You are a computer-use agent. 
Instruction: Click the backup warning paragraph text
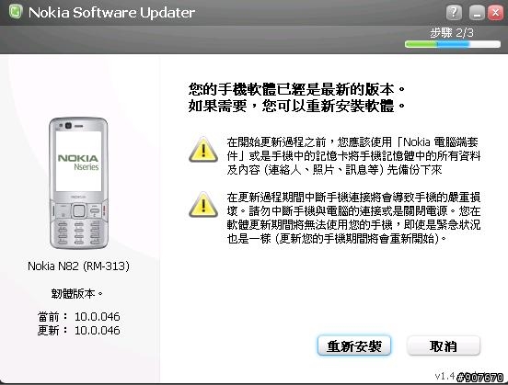point(353,155)
